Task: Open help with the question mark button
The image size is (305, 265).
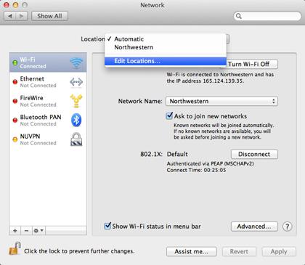Action: [x=287, y=227]
